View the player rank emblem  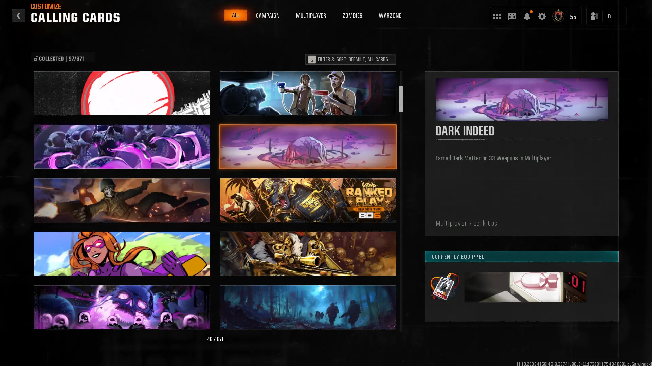pos(558,16)
